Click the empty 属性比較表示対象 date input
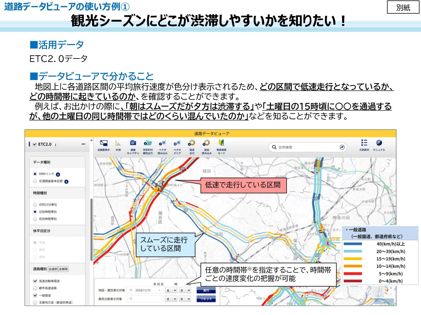Image resolution: width=421 pixels, height=315 pixels. pyautogui.click(x=145, y=299)
